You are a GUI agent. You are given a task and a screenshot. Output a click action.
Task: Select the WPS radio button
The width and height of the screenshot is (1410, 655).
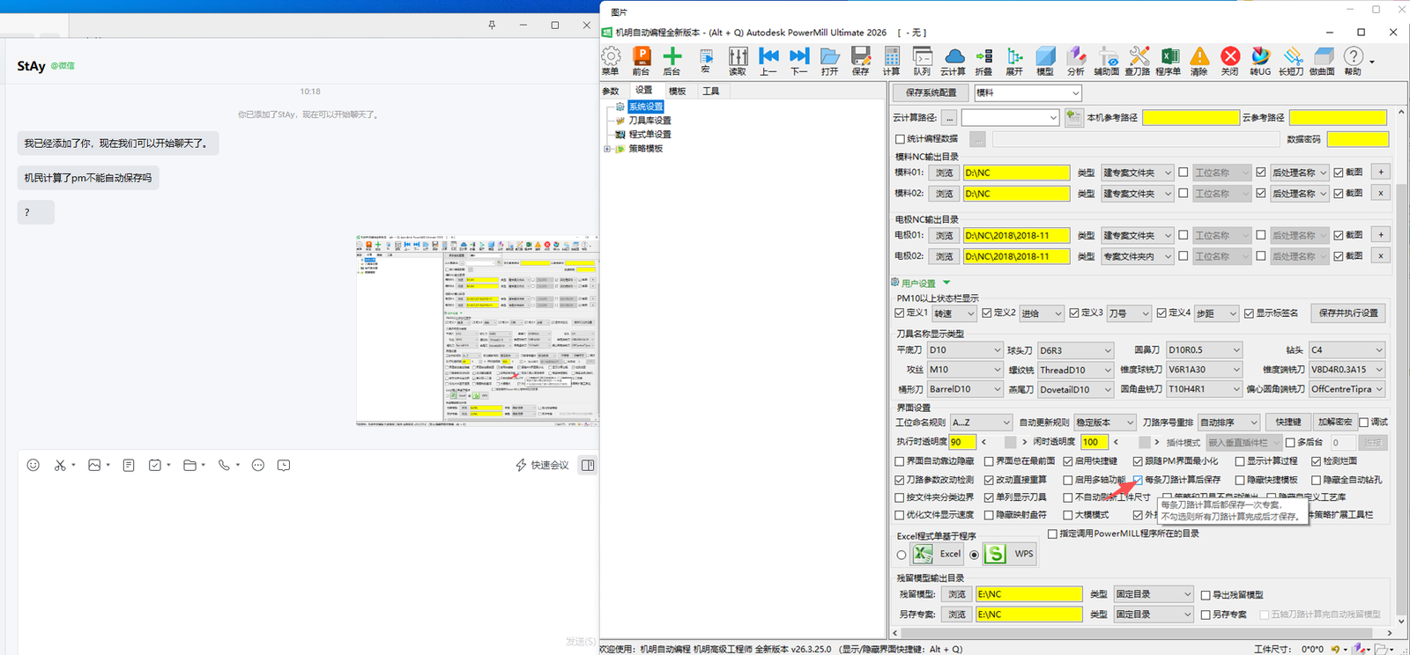click(974, 555)
